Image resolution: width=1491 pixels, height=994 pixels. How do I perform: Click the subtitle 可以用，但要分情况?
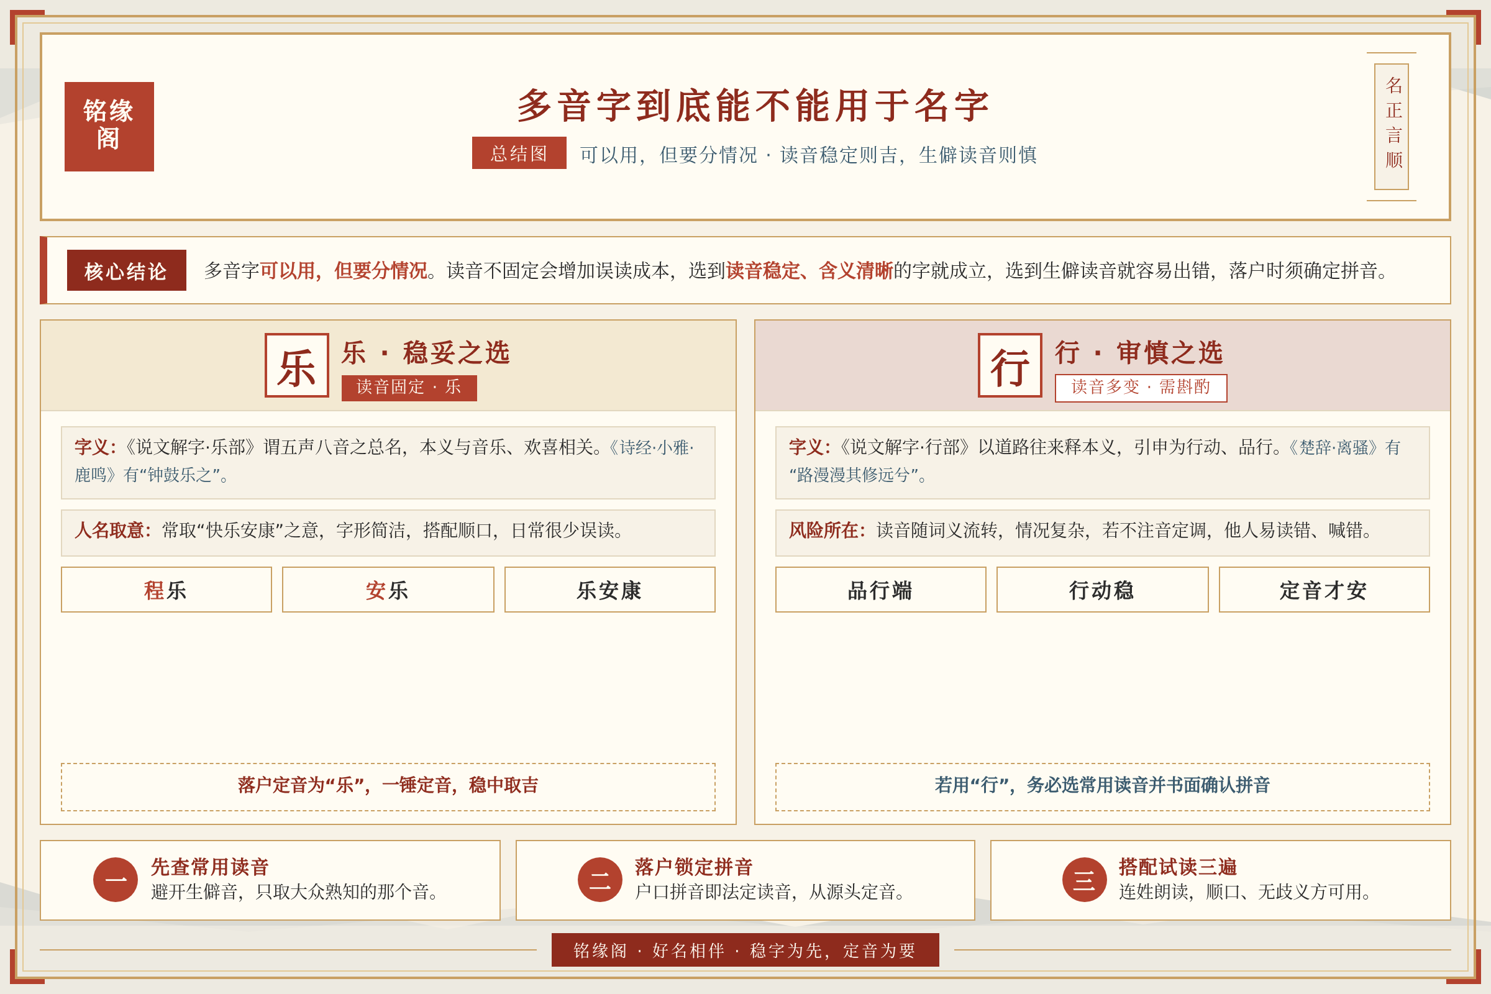tap(668, 155)
